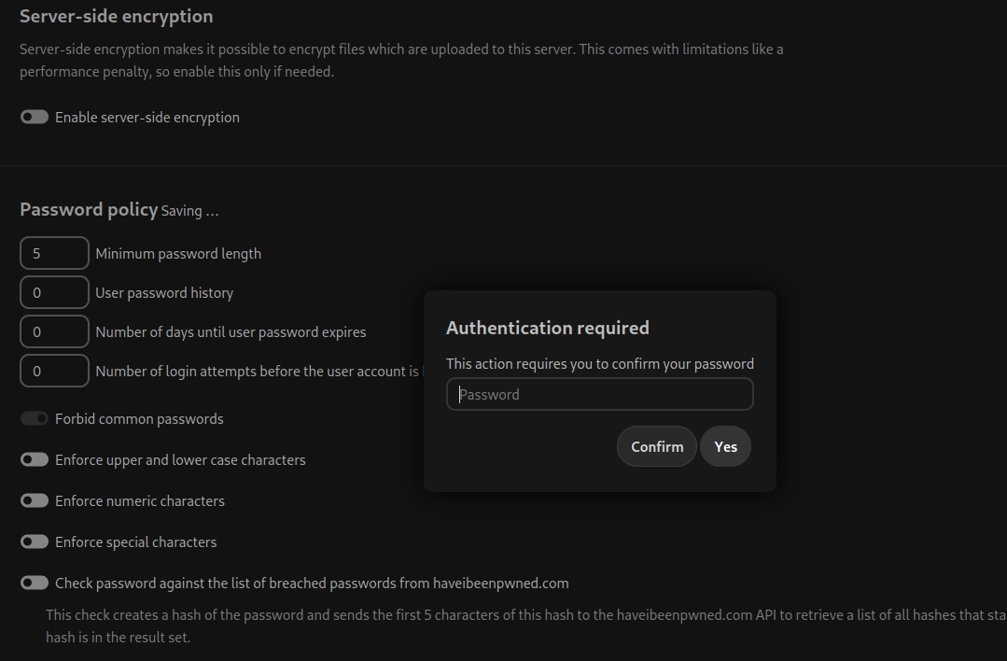Click the Yes button
Screen dimensions: 1007x661
tap(725, 446)
